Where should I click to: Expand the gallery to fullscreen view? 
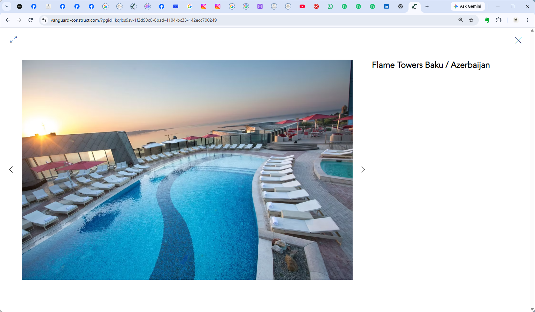click(13, 39)
